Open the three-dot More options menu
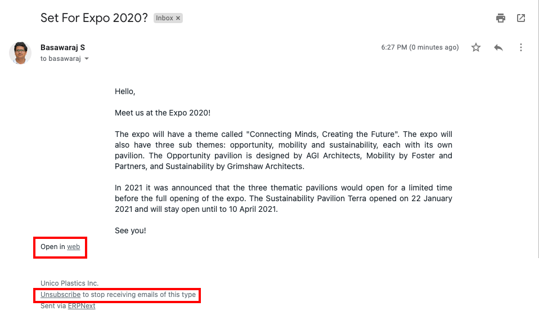This screenshot has height=324, width=539. click(521, 47)
